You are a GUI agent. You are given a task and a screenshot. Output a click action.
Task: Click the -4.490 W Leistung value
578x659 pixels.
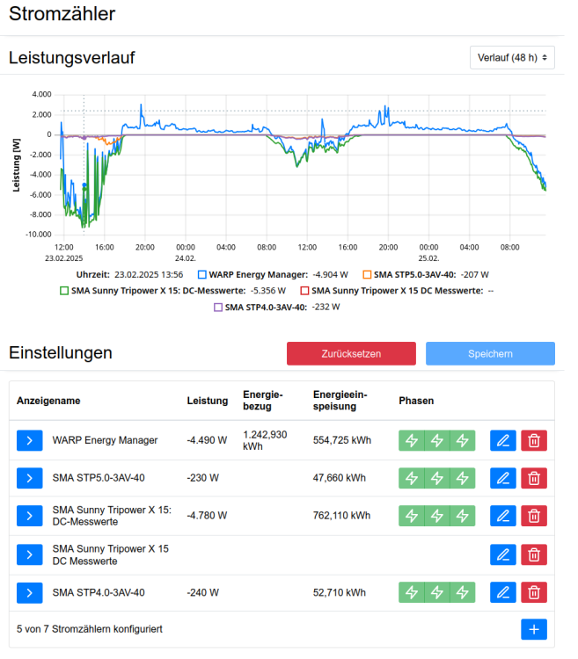(207, 440)
